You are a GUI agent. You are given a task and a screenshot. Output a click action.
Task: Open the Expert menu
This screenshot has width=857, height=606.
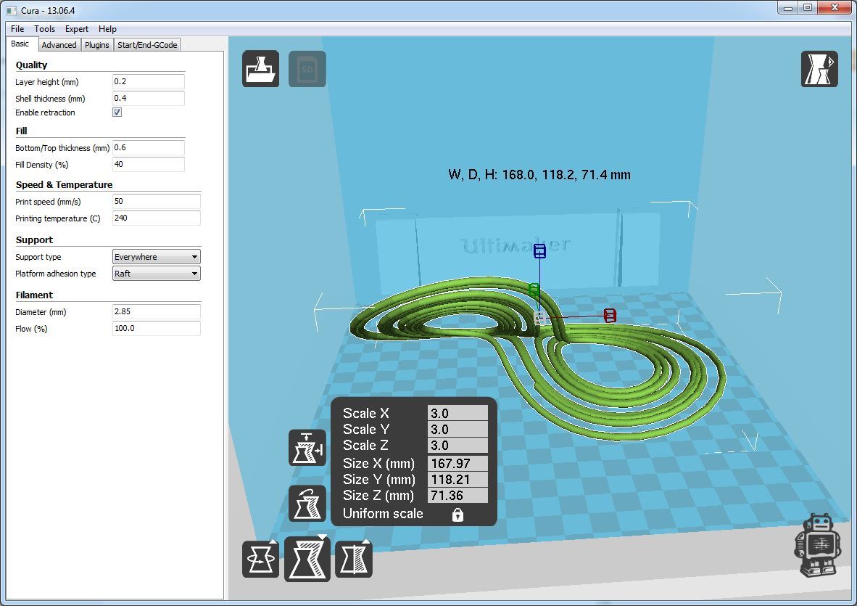click(x=77, y=29)
